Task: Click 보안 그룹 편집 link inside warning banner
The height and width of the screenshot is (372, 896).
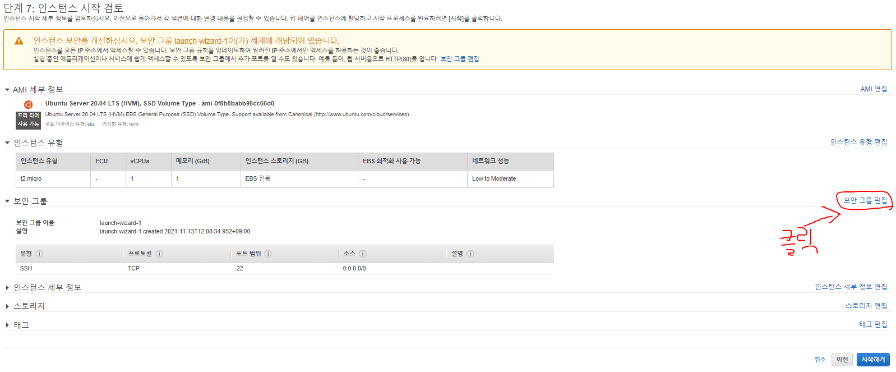Action: pyautogui.click(x=459, y=59)
